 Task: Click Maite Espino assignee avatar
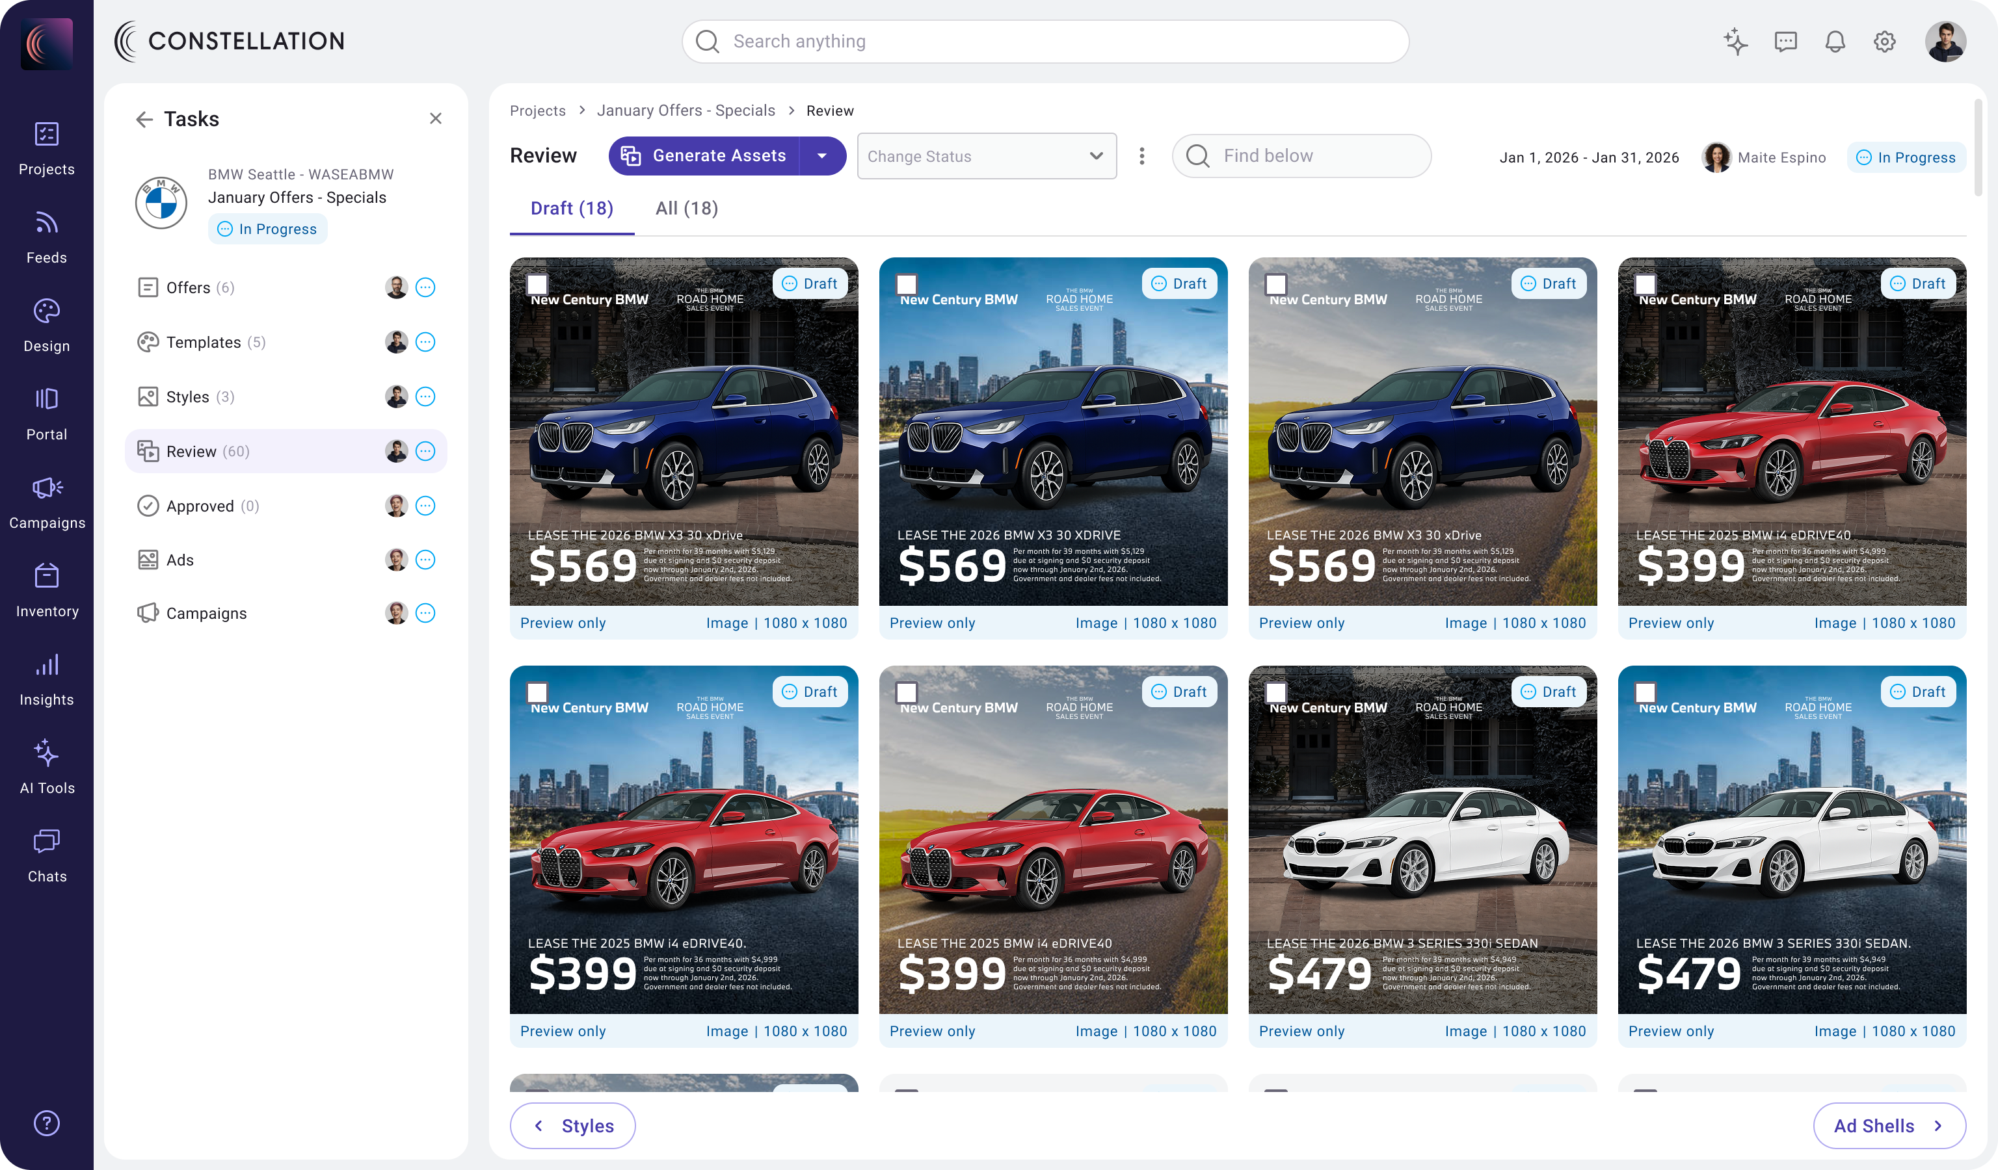click(x=1716, y=157)
